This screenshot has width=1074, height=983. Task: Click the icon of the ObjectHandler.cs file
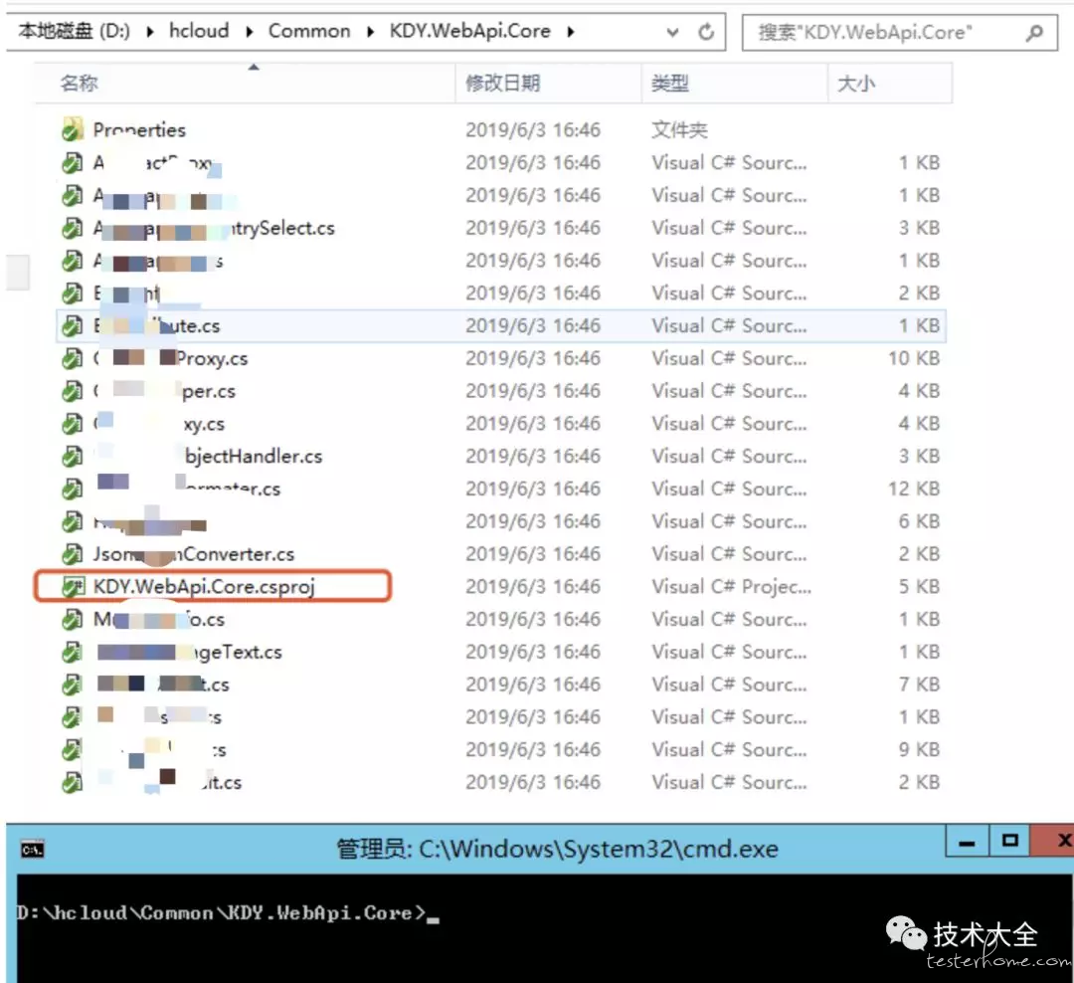pyautogui.click(x=72, y=457)
